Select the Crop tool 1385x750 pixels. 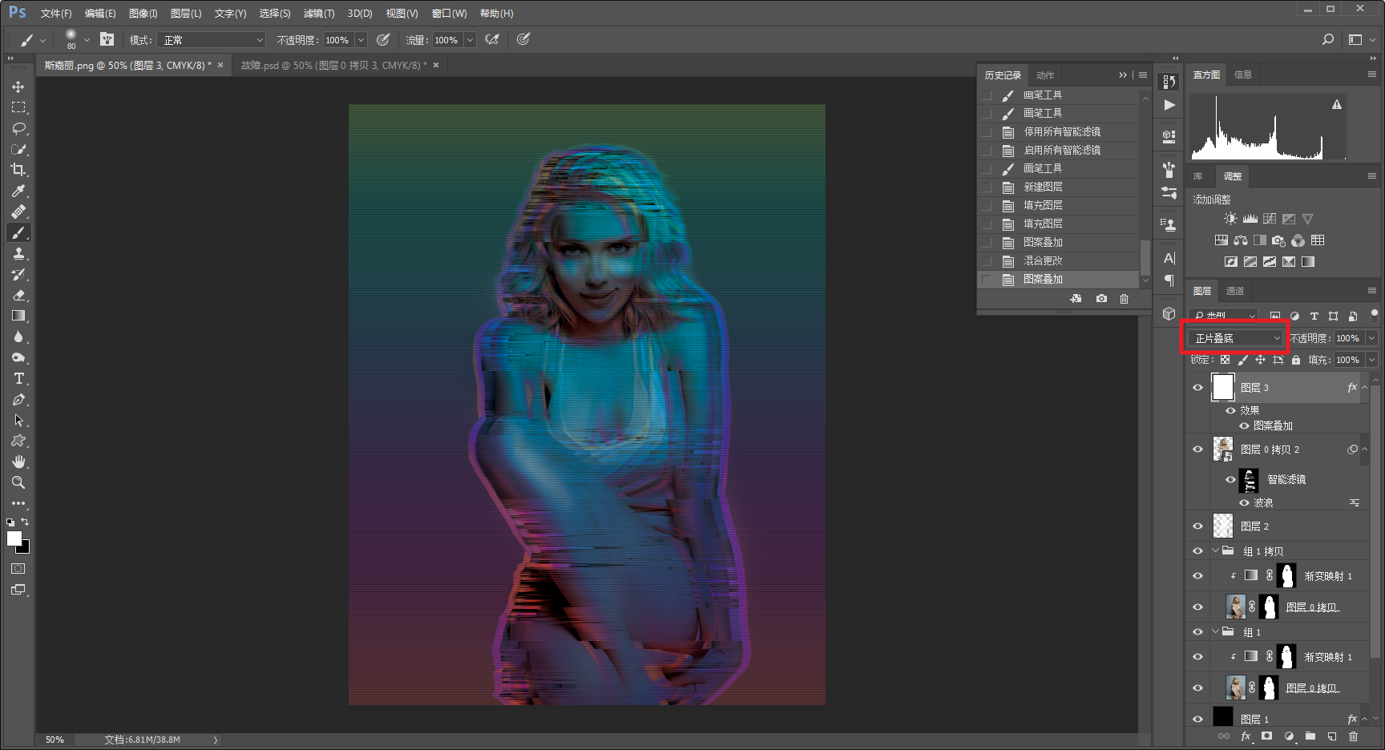tap(18, 170)
